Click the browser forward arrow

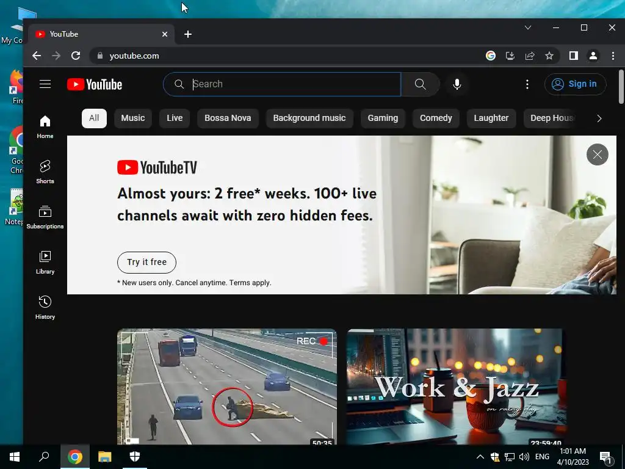point(56,56)
